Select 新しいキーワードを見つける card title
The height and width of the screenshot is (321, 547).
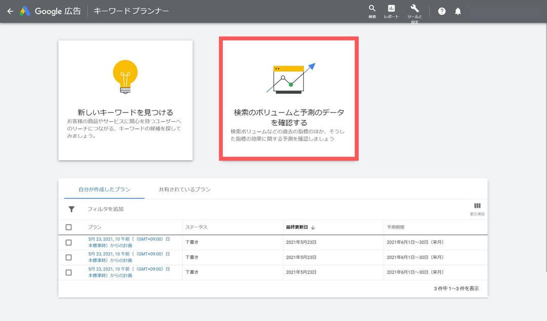click(125, 112)
